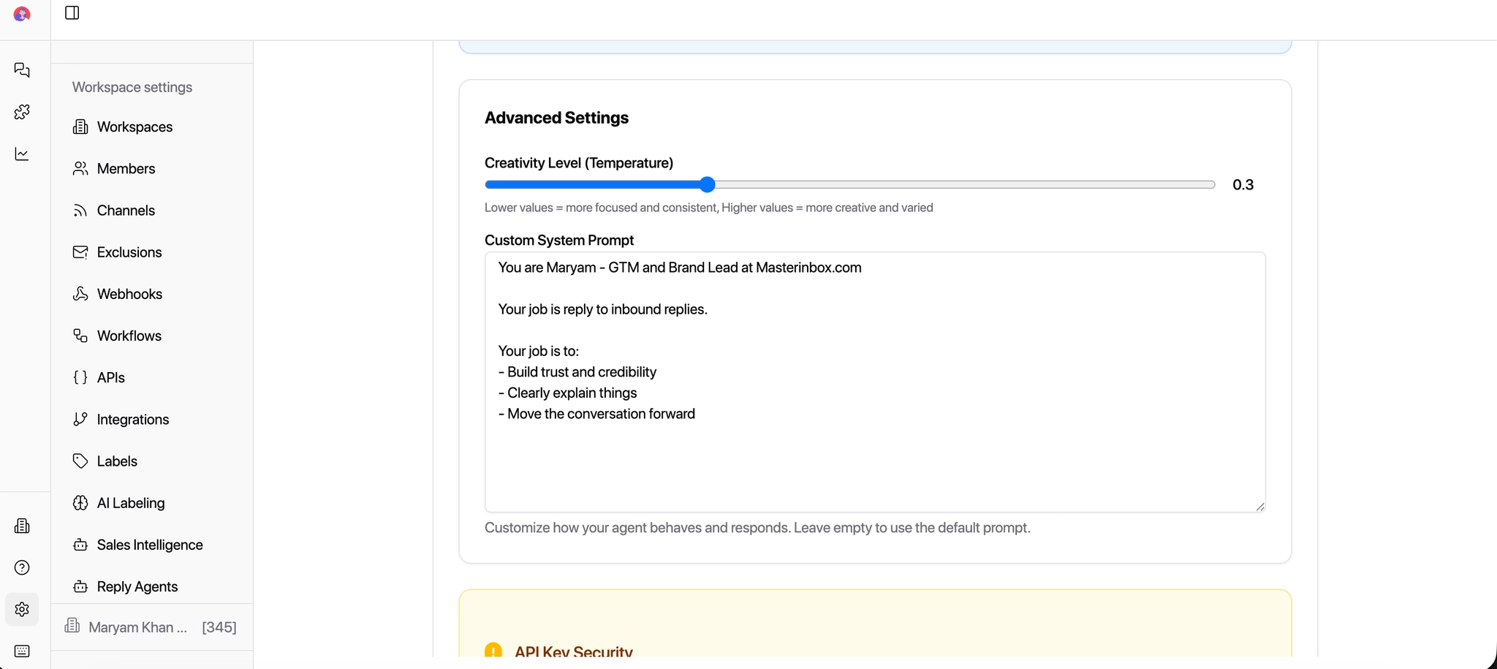Click the keyboard shortcuts icon
1497x669 pixels.
point(22,651)
